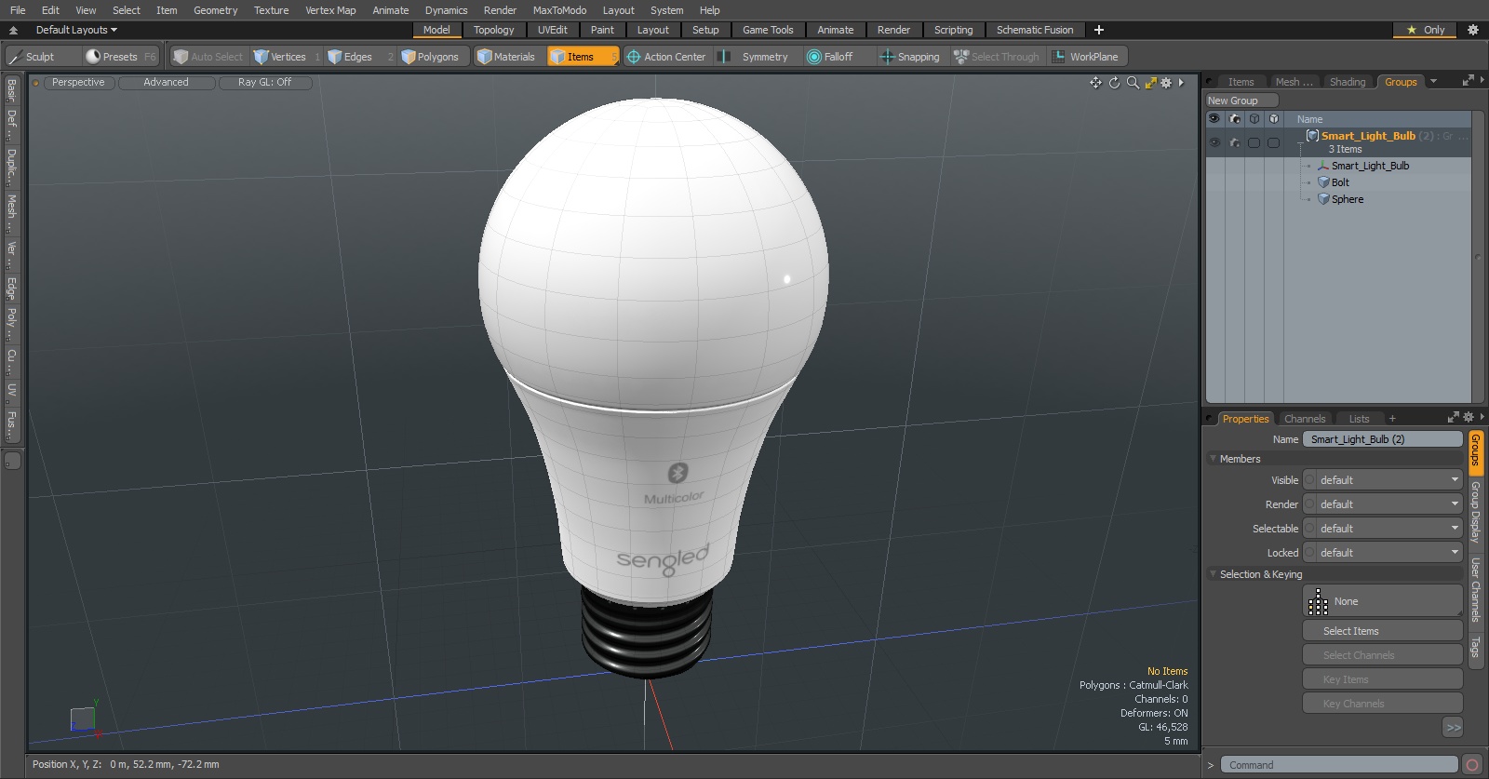Open the Vertex Map menu
This screenshot has height=779, width=1489.
click(330, 10)
